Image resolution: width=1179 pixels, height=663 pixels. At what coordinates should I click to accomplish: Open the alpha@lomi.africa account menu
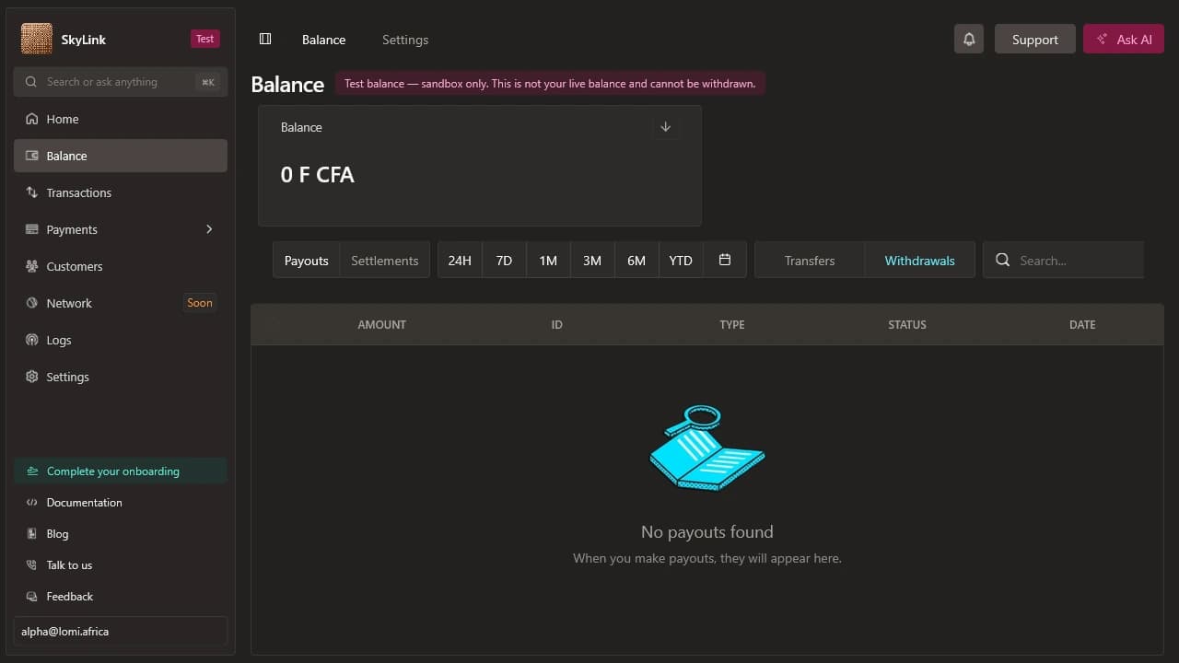click(121, 632)
